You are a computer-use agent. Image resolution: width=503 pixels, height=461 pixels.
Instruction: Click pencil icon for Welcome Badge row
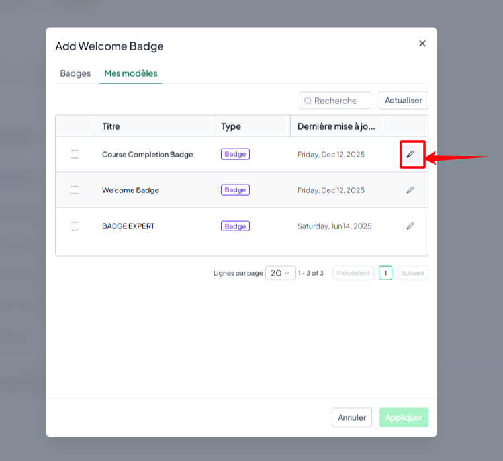(x=410, y=190)
